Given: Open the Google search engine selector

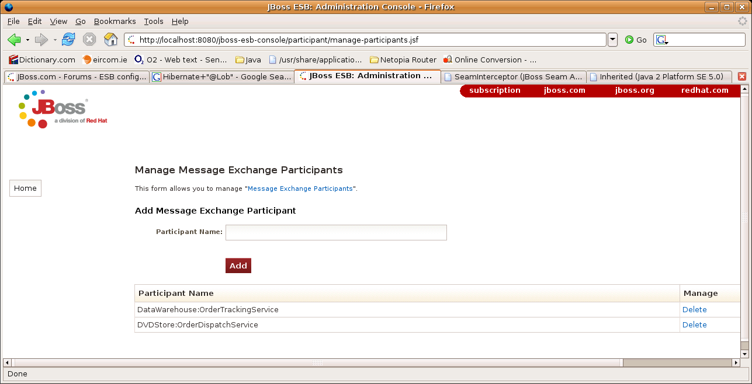Looking at the screenshot, I should point(662,40).
